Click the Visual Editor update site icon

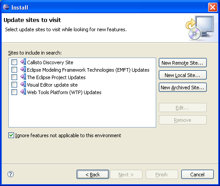tap(23, 84)
